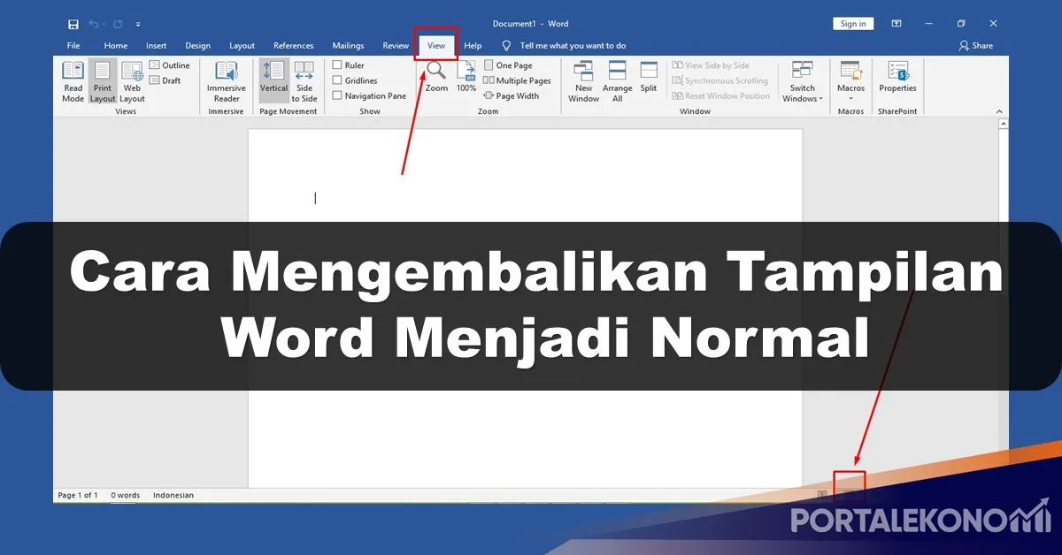1062x555 pixels.
Task: Open the File tab
Action: pyautogui.click(x=73, y=46)
